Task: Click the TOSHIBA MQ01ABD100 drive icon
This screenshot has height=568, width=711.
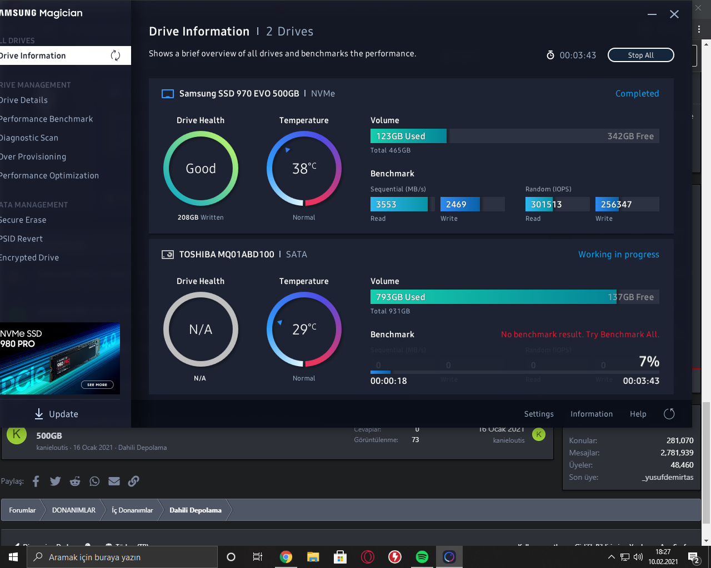Action: [x=167, y=255]
